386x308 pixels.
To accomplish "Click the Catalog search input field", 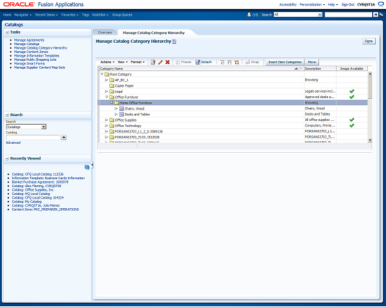I will 33,137.
